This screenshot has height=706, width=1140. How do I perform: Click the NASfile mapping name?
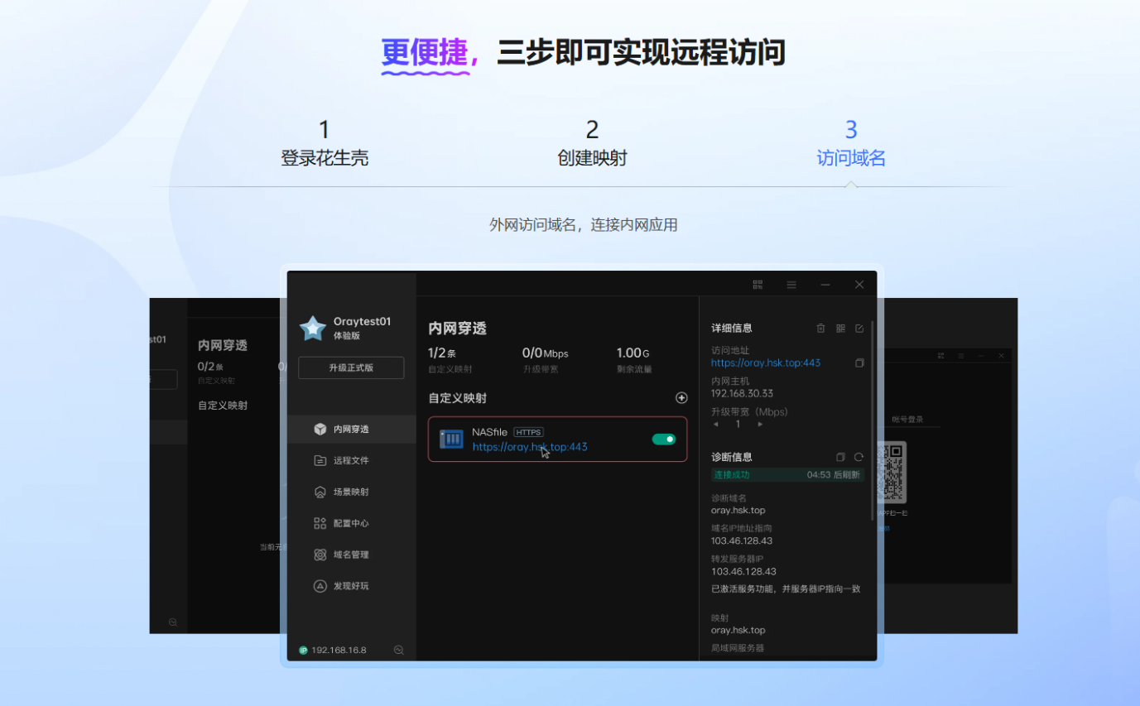pos(490,432)
